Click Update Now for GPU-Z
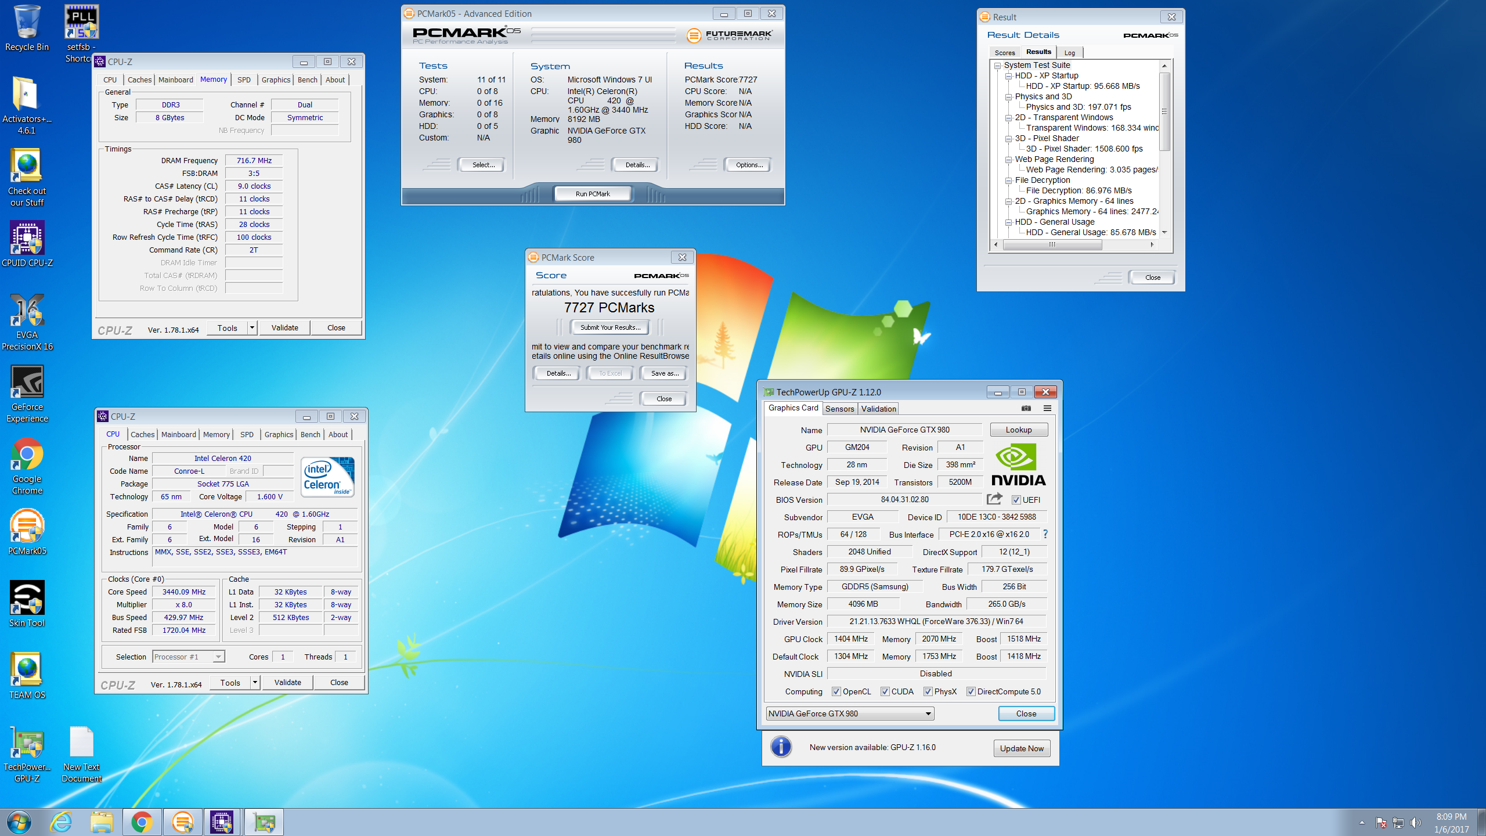The width and height of the screenshot is (1486, 836). click(x=1022, y=748)
